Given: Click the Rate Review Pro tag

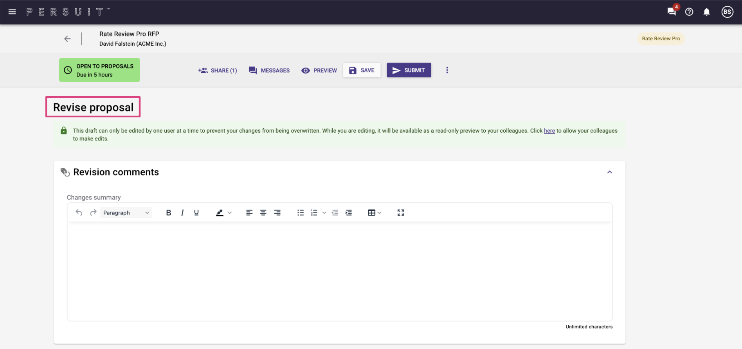Looking at the screenshot, I should 661,38.
